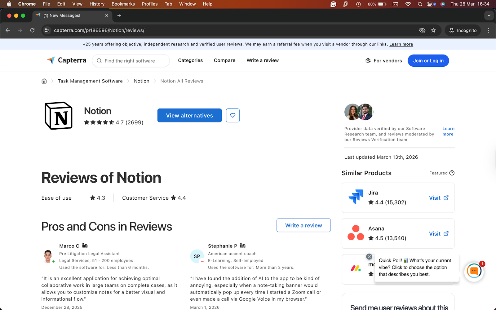Viewport: 496px width, 310px height.
Task: Open Learn more in the top banner
Action: 401,44
